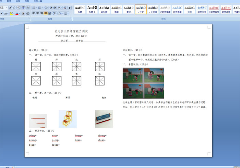240x168 pixels.
Task: Select the pencil case picture
Action: (104, 119)
